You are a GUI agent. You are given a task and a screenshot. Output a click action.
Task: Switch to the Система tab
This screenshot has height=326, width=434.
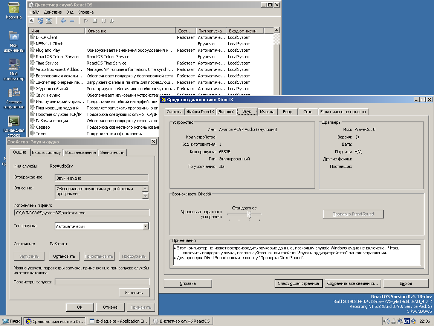174,112
